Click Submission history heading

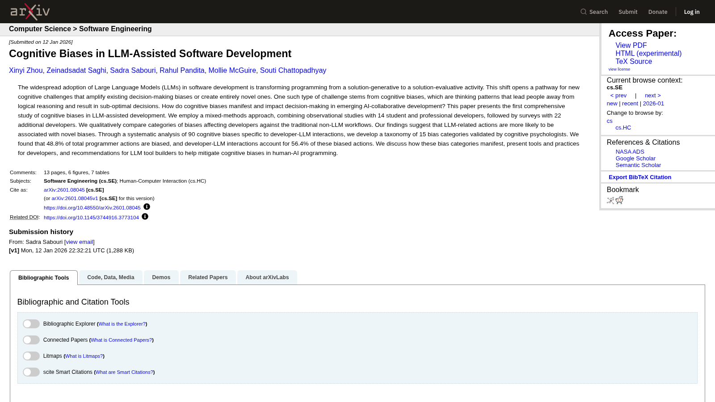click(41, 232)
